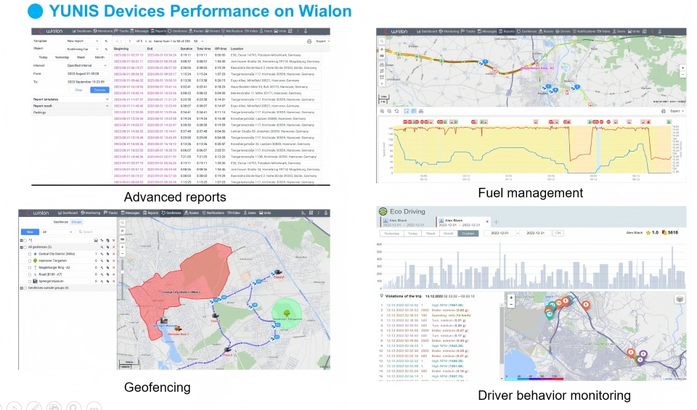Close the active Alex Black tab
The width and height of the screenshot is (697, 410).
click(487, 221)
